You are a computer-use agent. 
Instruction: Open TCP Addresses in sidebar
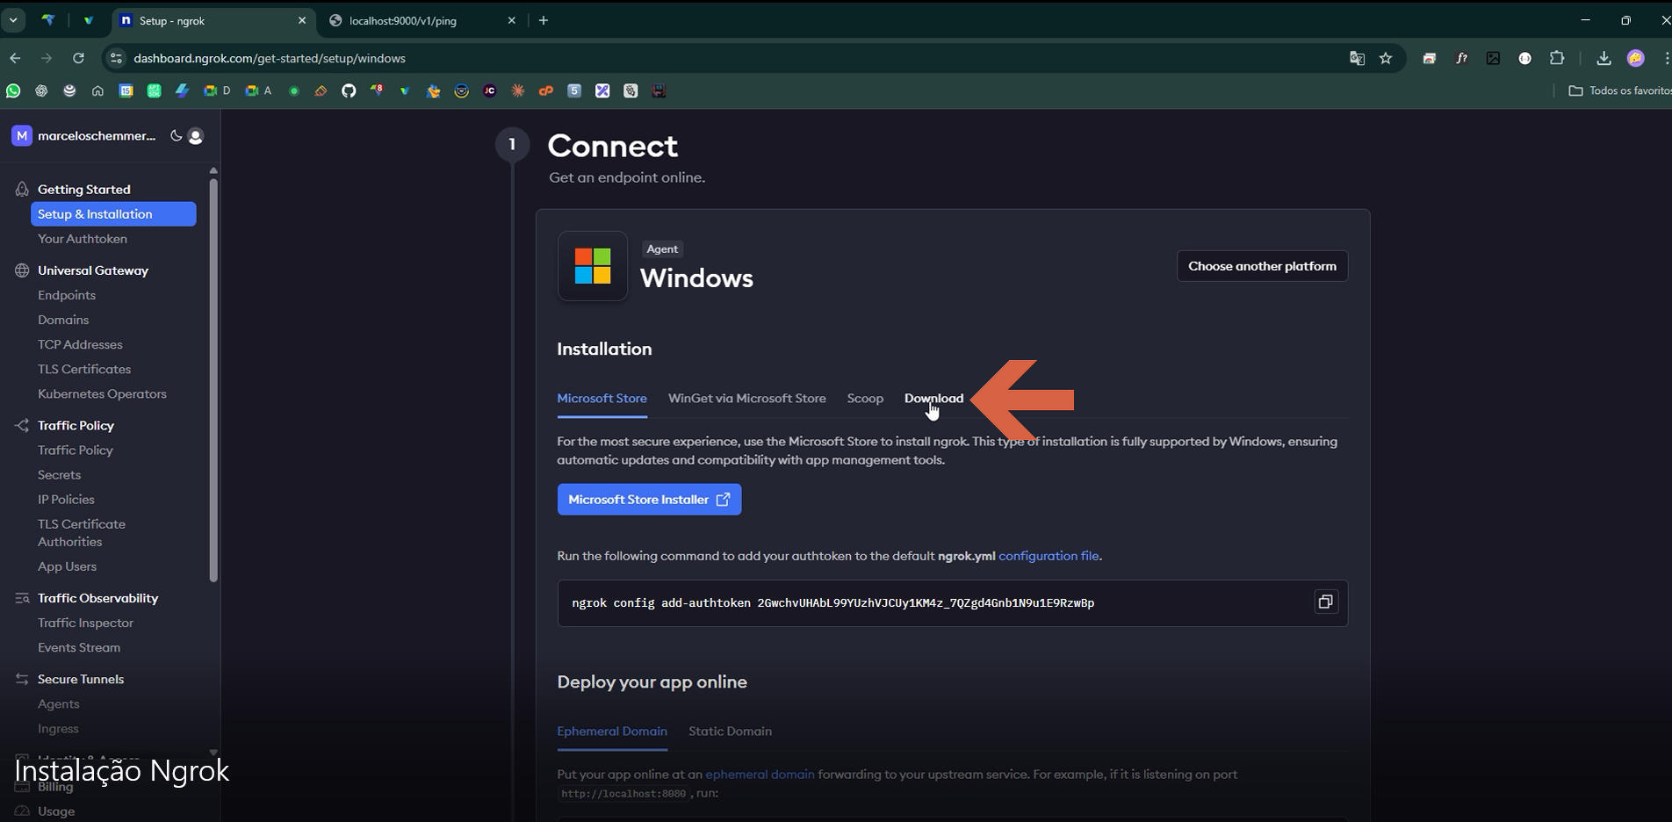click(80, 344)
